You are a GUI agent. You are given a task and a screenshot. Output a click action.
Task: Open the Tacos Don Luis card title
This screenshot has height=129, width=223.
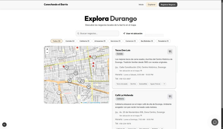123,50
